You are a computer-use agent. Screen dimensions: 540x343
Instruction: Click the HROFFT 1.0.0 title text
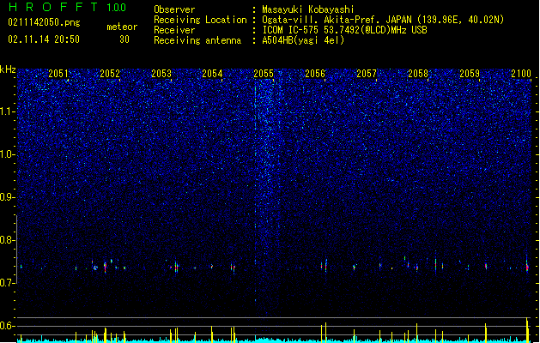(67, 7)
